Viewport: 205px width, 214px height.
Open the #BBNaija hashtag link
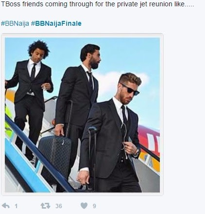pyautogui.click(x=15, y=23)
